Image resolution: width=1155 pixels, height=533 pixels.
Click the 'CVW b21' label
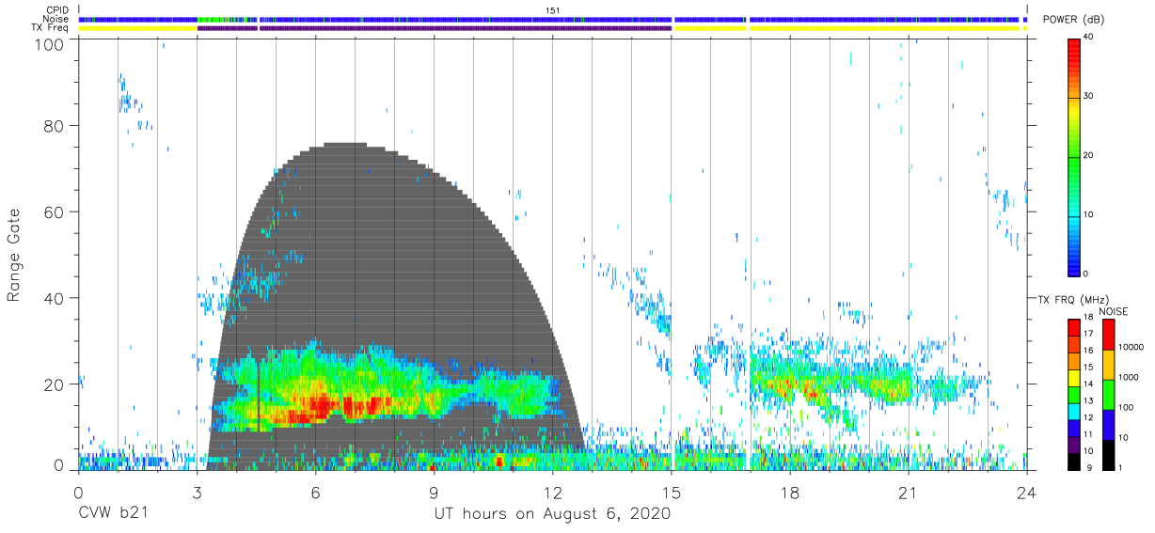(112, 514)
